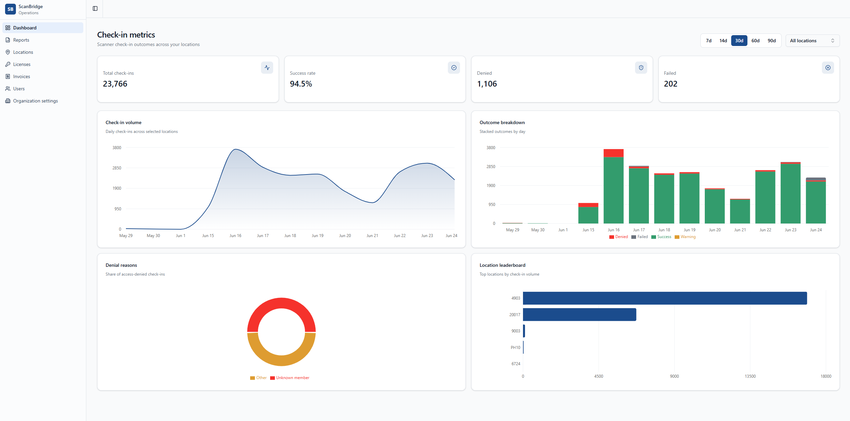Click the Organization settings building icon
This screenshot has width=850, height=421.
click(x=8, y=101)
